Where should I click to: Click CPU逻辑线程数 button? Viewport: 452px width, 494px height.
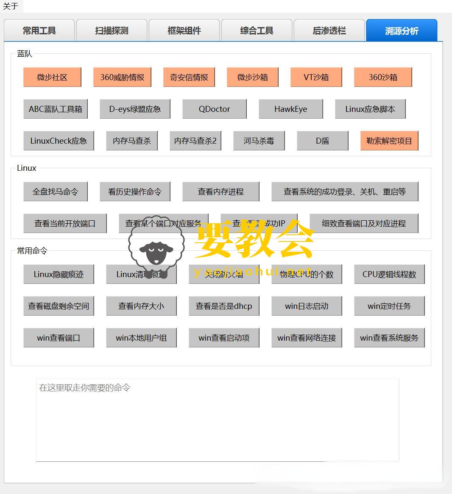(x=389, y=274)
